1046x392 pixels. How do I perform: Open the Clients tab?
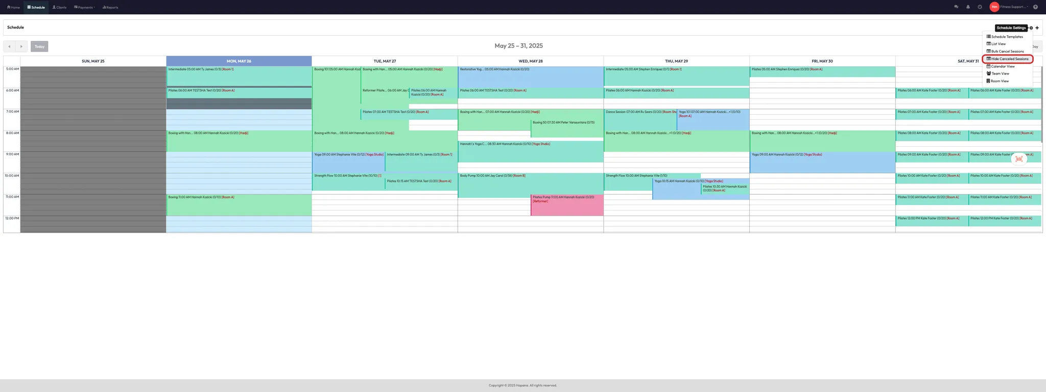point(59,7)
